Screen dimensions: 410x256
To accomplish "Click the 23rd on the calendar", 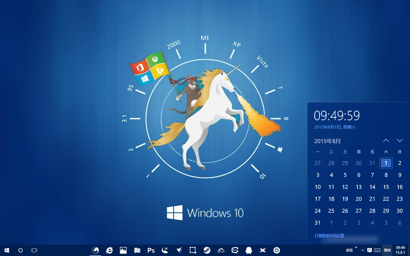I will coord(400,199).
